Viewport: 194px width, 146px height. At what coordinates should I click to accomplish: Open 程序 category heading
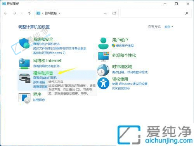(x=37, y=94)
